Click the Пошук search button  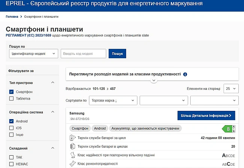pyautogui.click(x=117, y=54)
